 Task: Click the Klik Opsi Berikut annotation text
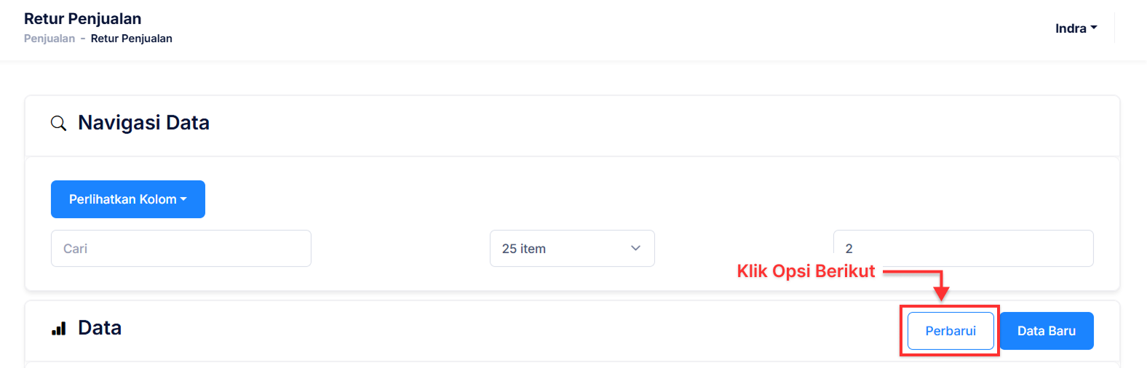(806, 271)
